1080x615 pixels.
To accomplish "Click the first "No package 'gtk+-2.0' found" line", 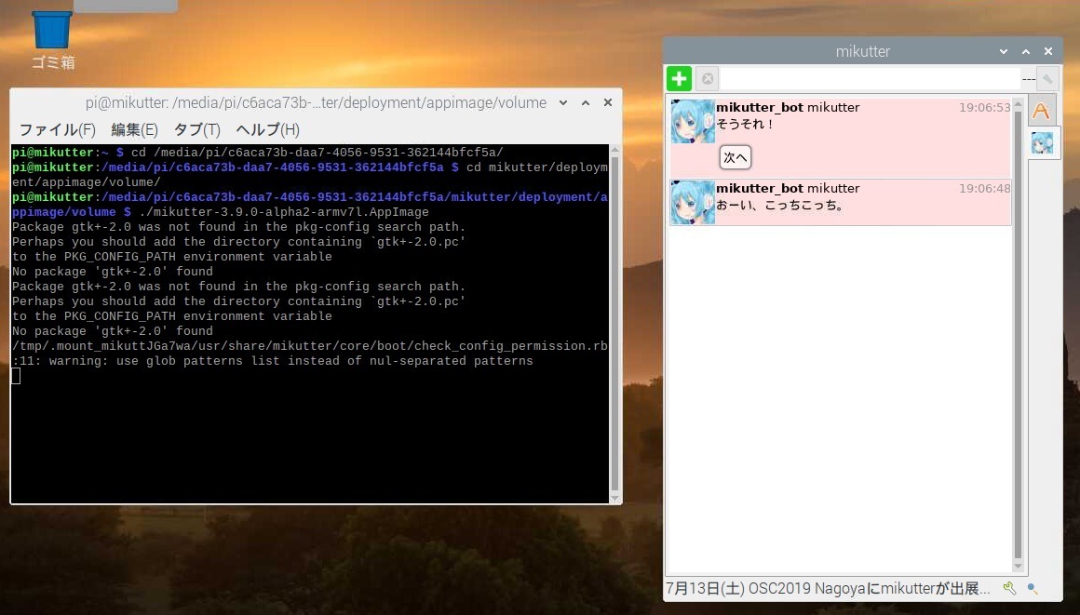I will point(113,272).
